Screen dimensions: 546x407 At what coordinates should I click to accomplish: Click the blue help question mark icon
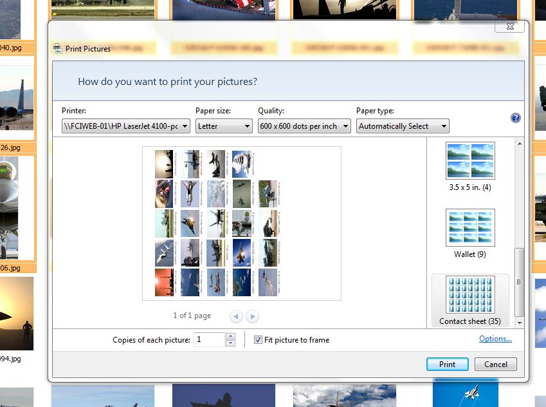click(515, 118)
